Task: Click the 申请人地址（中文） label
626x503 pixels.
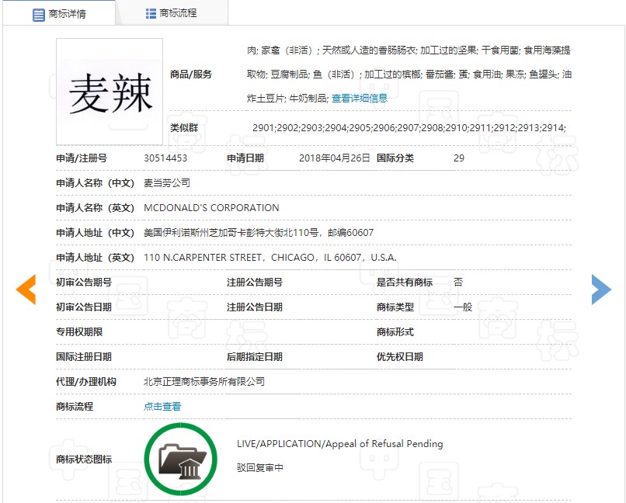Action: point(95,233)
